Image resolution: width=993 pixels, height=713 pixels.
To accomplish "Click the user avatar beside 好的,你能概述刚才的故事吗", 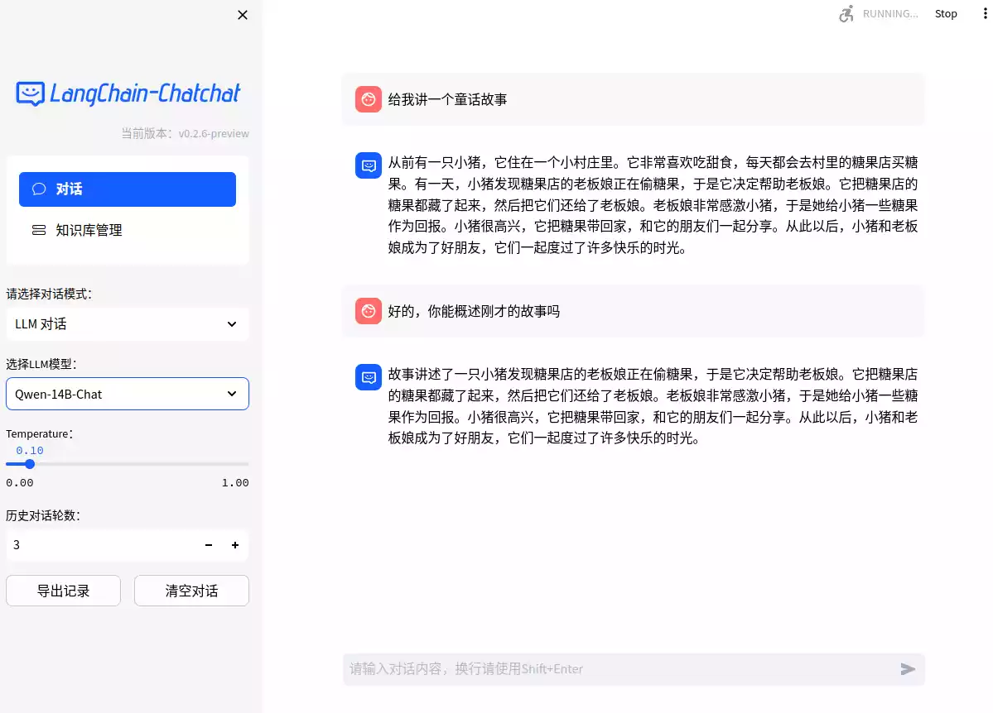I will click(369, 311).
